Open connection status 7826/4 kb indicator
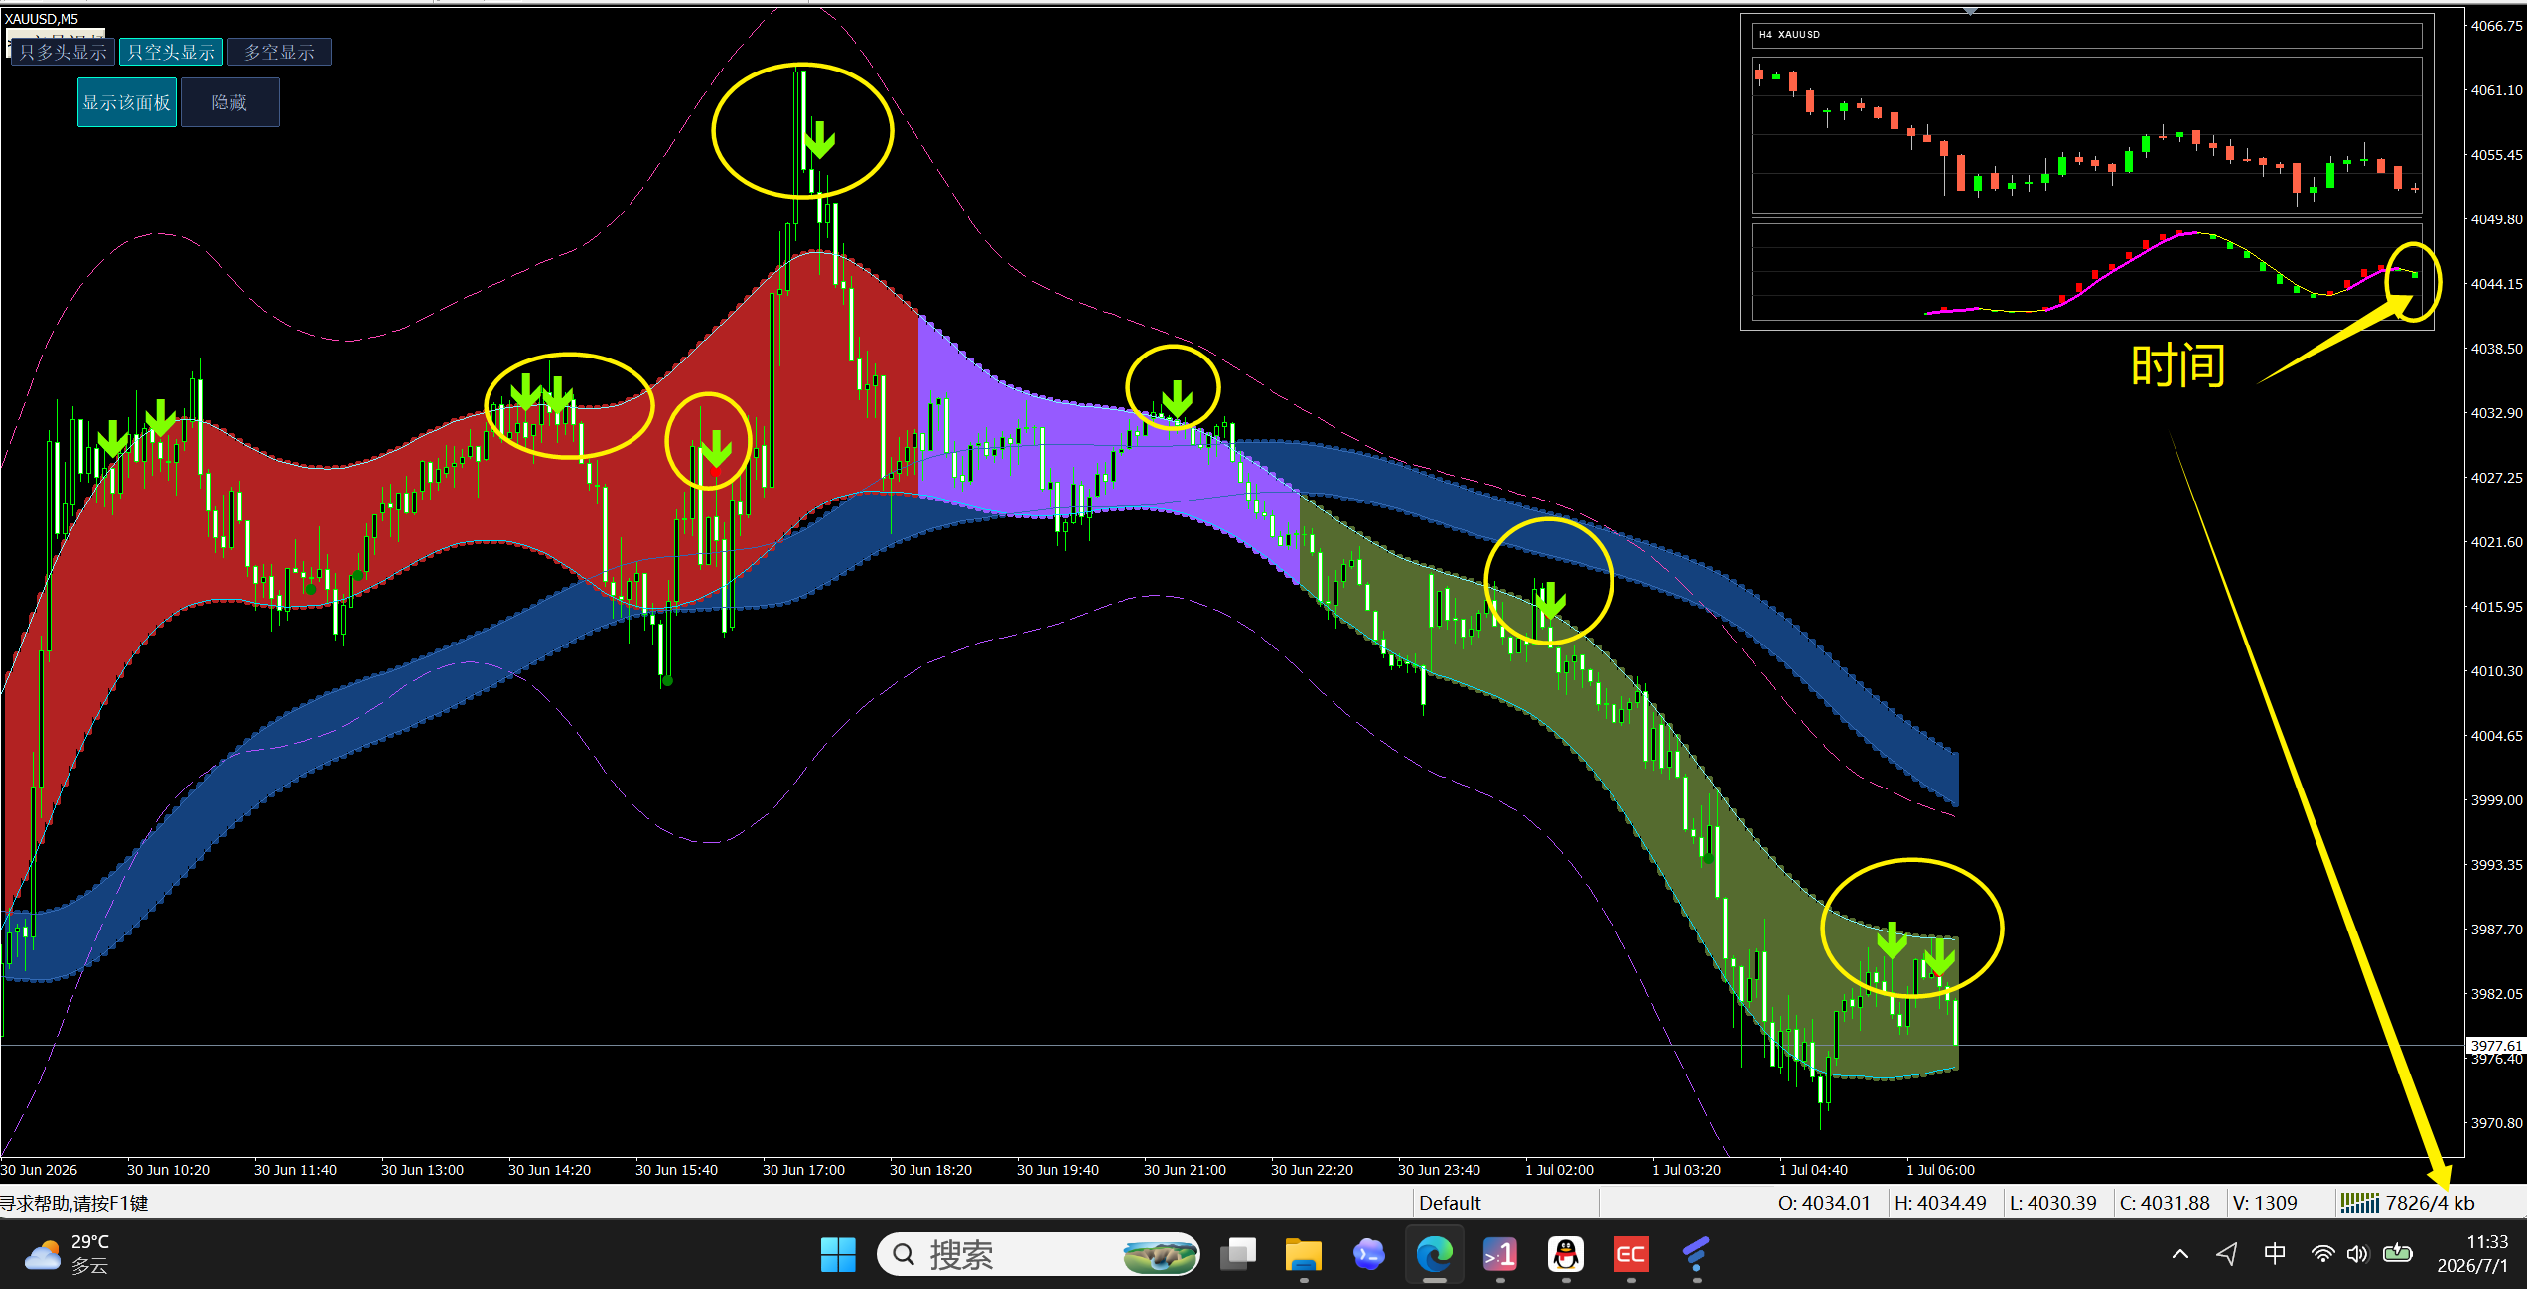This screenshot has width=2527, height=1289. coord(2410,1203)
